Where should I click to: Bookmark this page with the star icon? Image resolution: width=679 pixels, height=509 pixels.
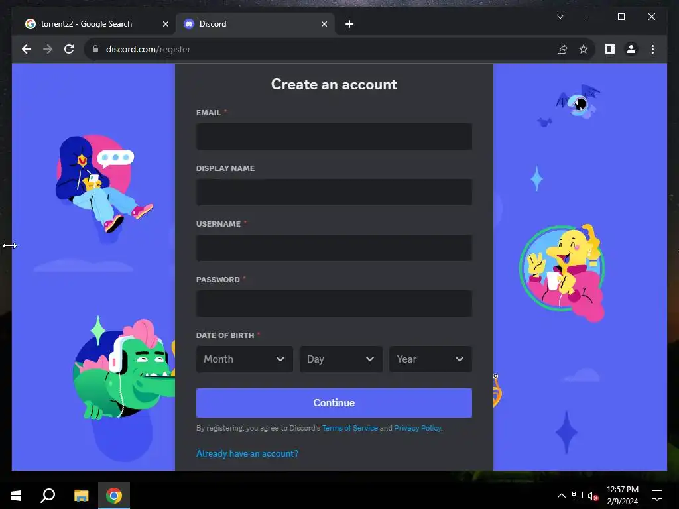584,49
